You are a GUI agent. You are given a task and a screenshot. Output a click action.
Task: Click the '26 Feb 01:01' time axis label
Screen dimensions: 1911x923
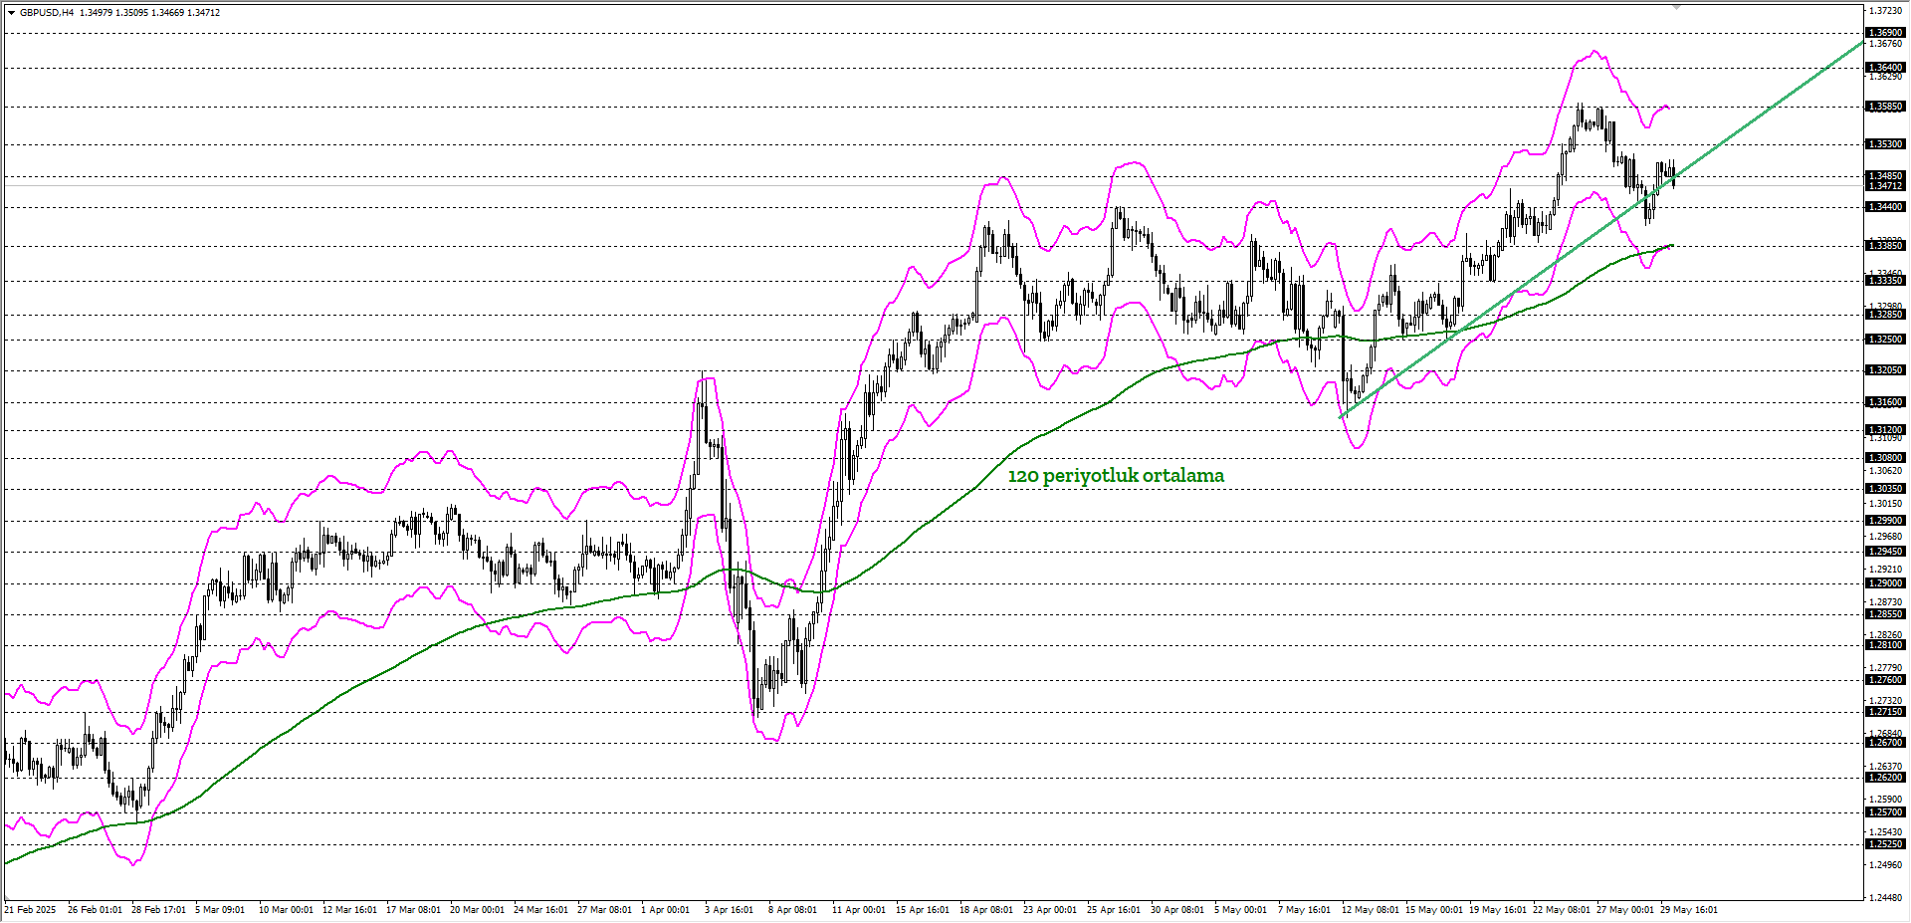95,910
